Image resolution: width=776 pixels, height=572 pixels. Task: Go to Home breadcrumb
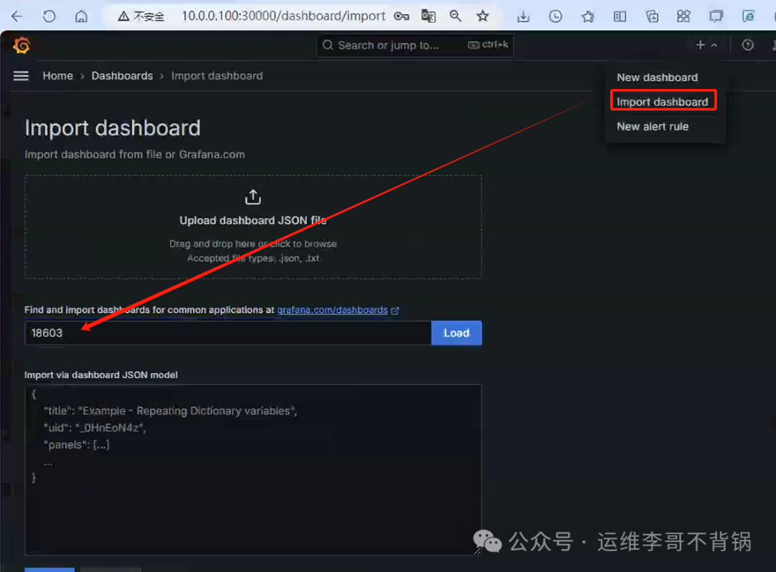(x=57, y=75)
